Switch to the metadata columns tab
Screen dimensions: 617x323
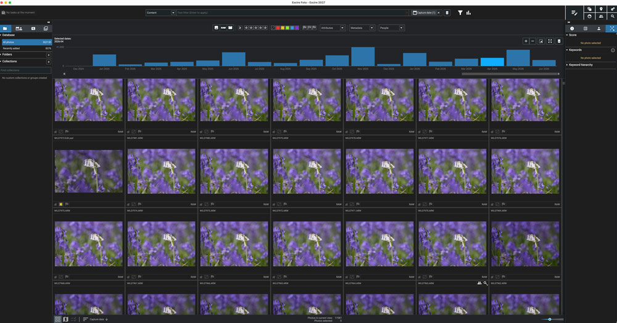click(585, 28)
